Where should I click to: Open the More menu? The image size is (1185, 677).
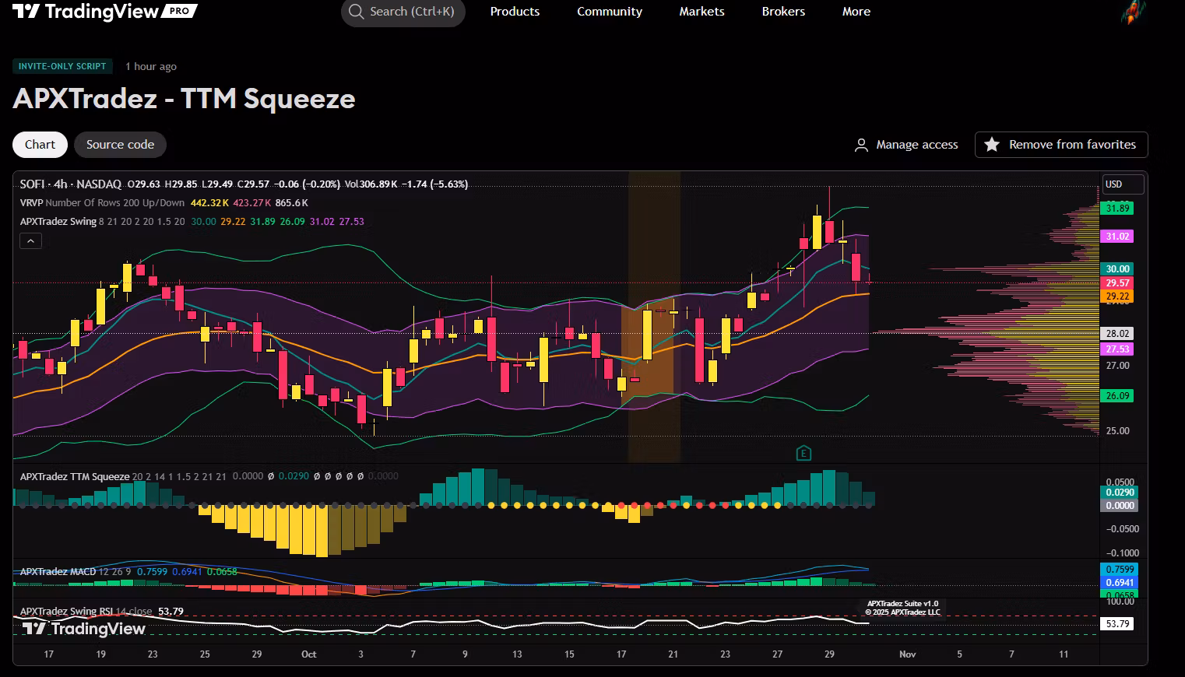[856, 12]
